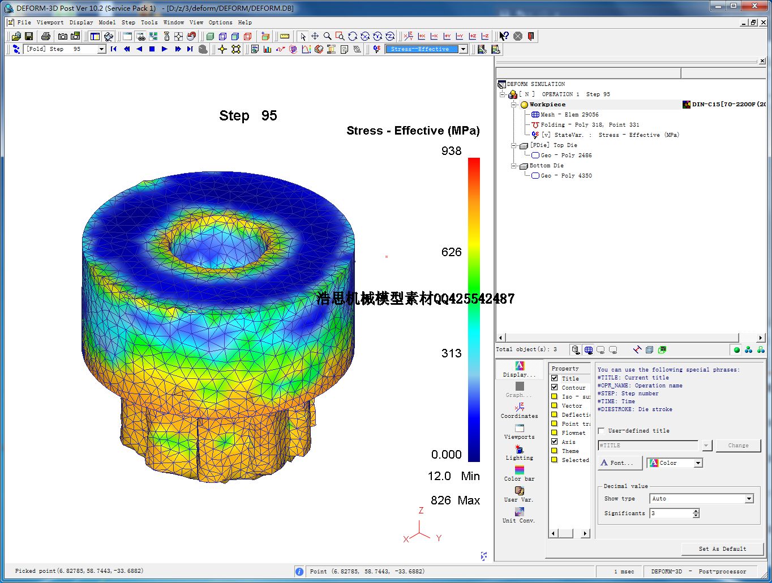The width and height of the screenshot is (772, 583).
Task: Open the Stress-Effective state variable dropdown
Action: click(463, 49)
